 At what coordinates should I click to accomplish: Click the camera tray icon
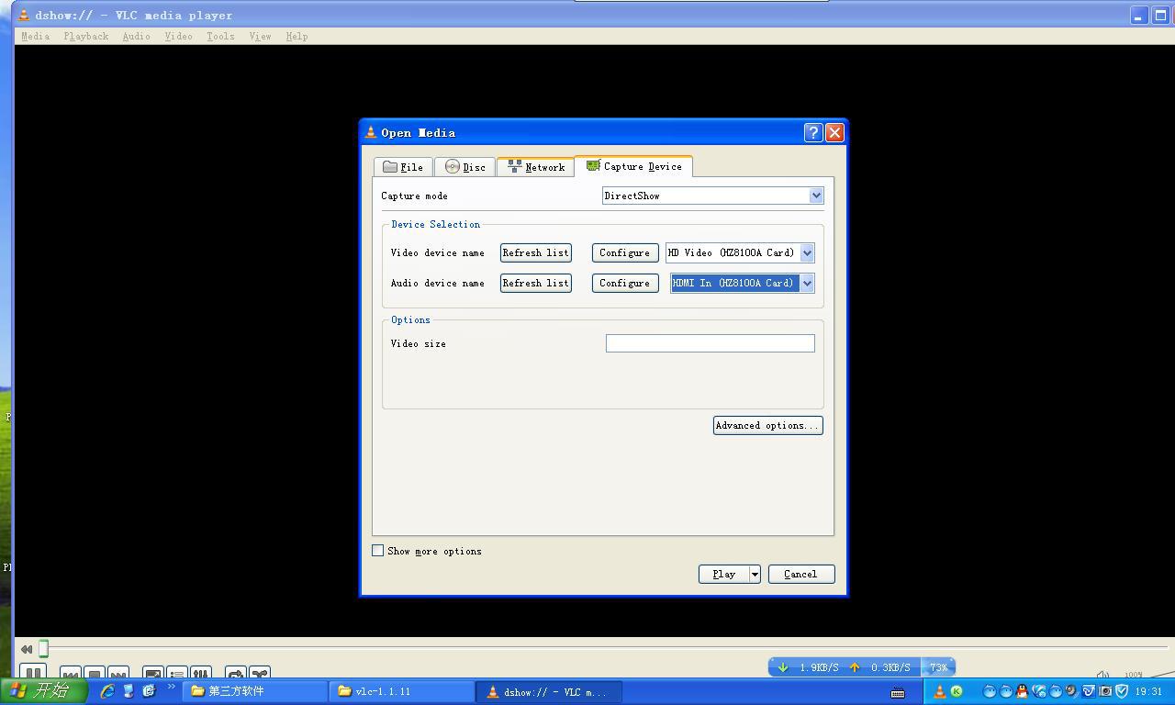(x=1105, y=691)
